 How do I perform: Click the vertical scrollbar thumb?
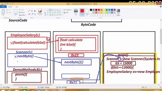pyautogui.click(x=161, y=36)
